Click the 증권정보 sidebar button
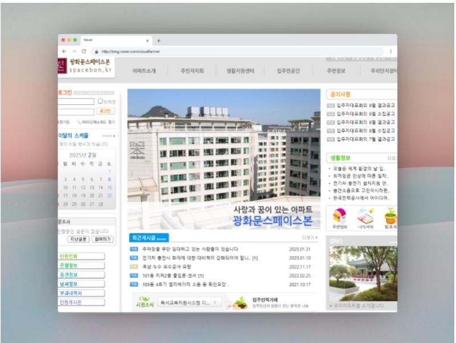 click(x=82, y=275)
